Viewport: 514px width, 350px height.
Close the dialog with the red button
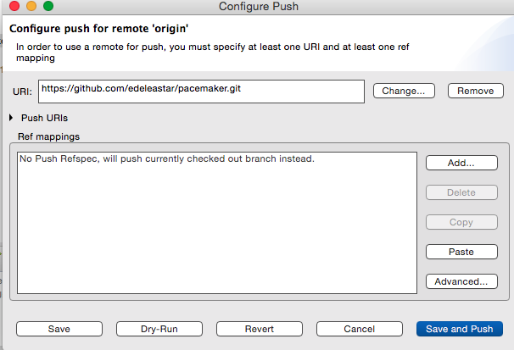[14, 6]
